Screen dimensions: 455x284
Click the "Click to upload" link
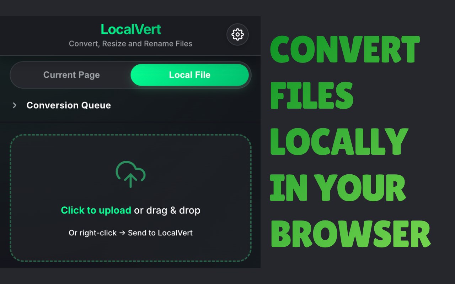(x=96, y=210)
